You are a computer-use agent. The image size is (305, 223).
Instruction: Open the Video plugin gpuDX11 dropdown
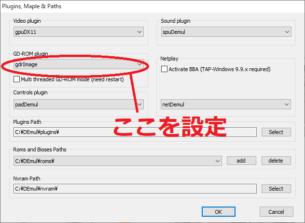tap(79, 32)
